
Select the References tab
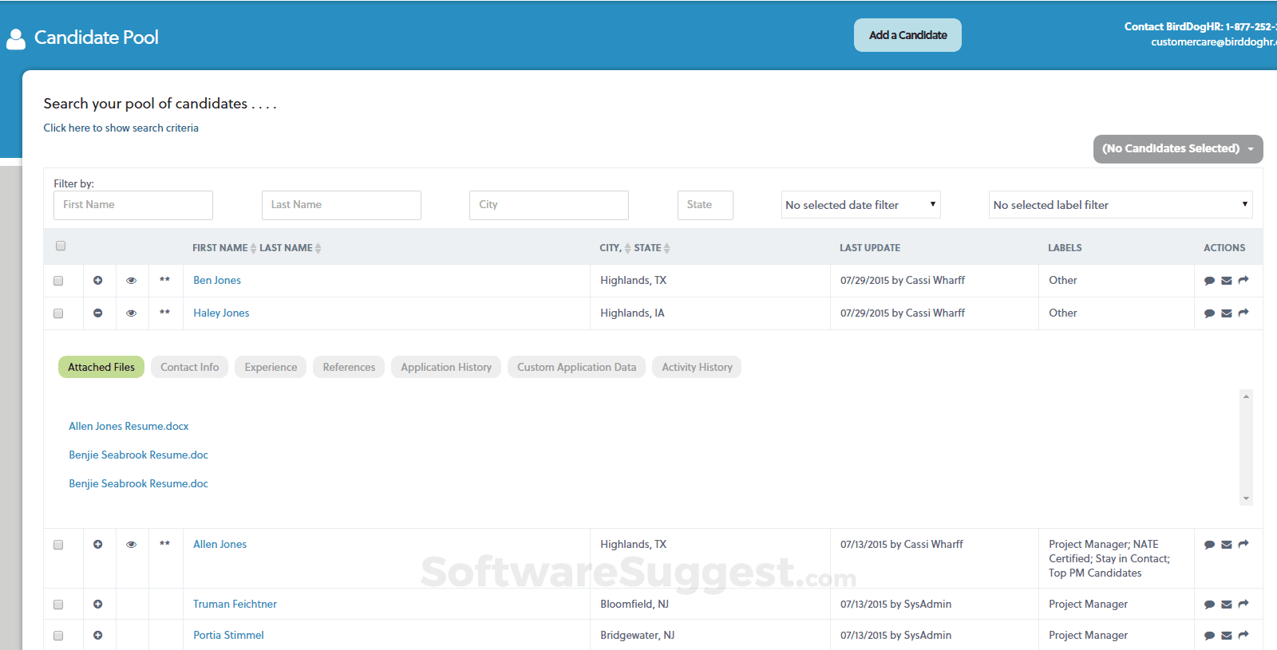click(x=349, y=367)
